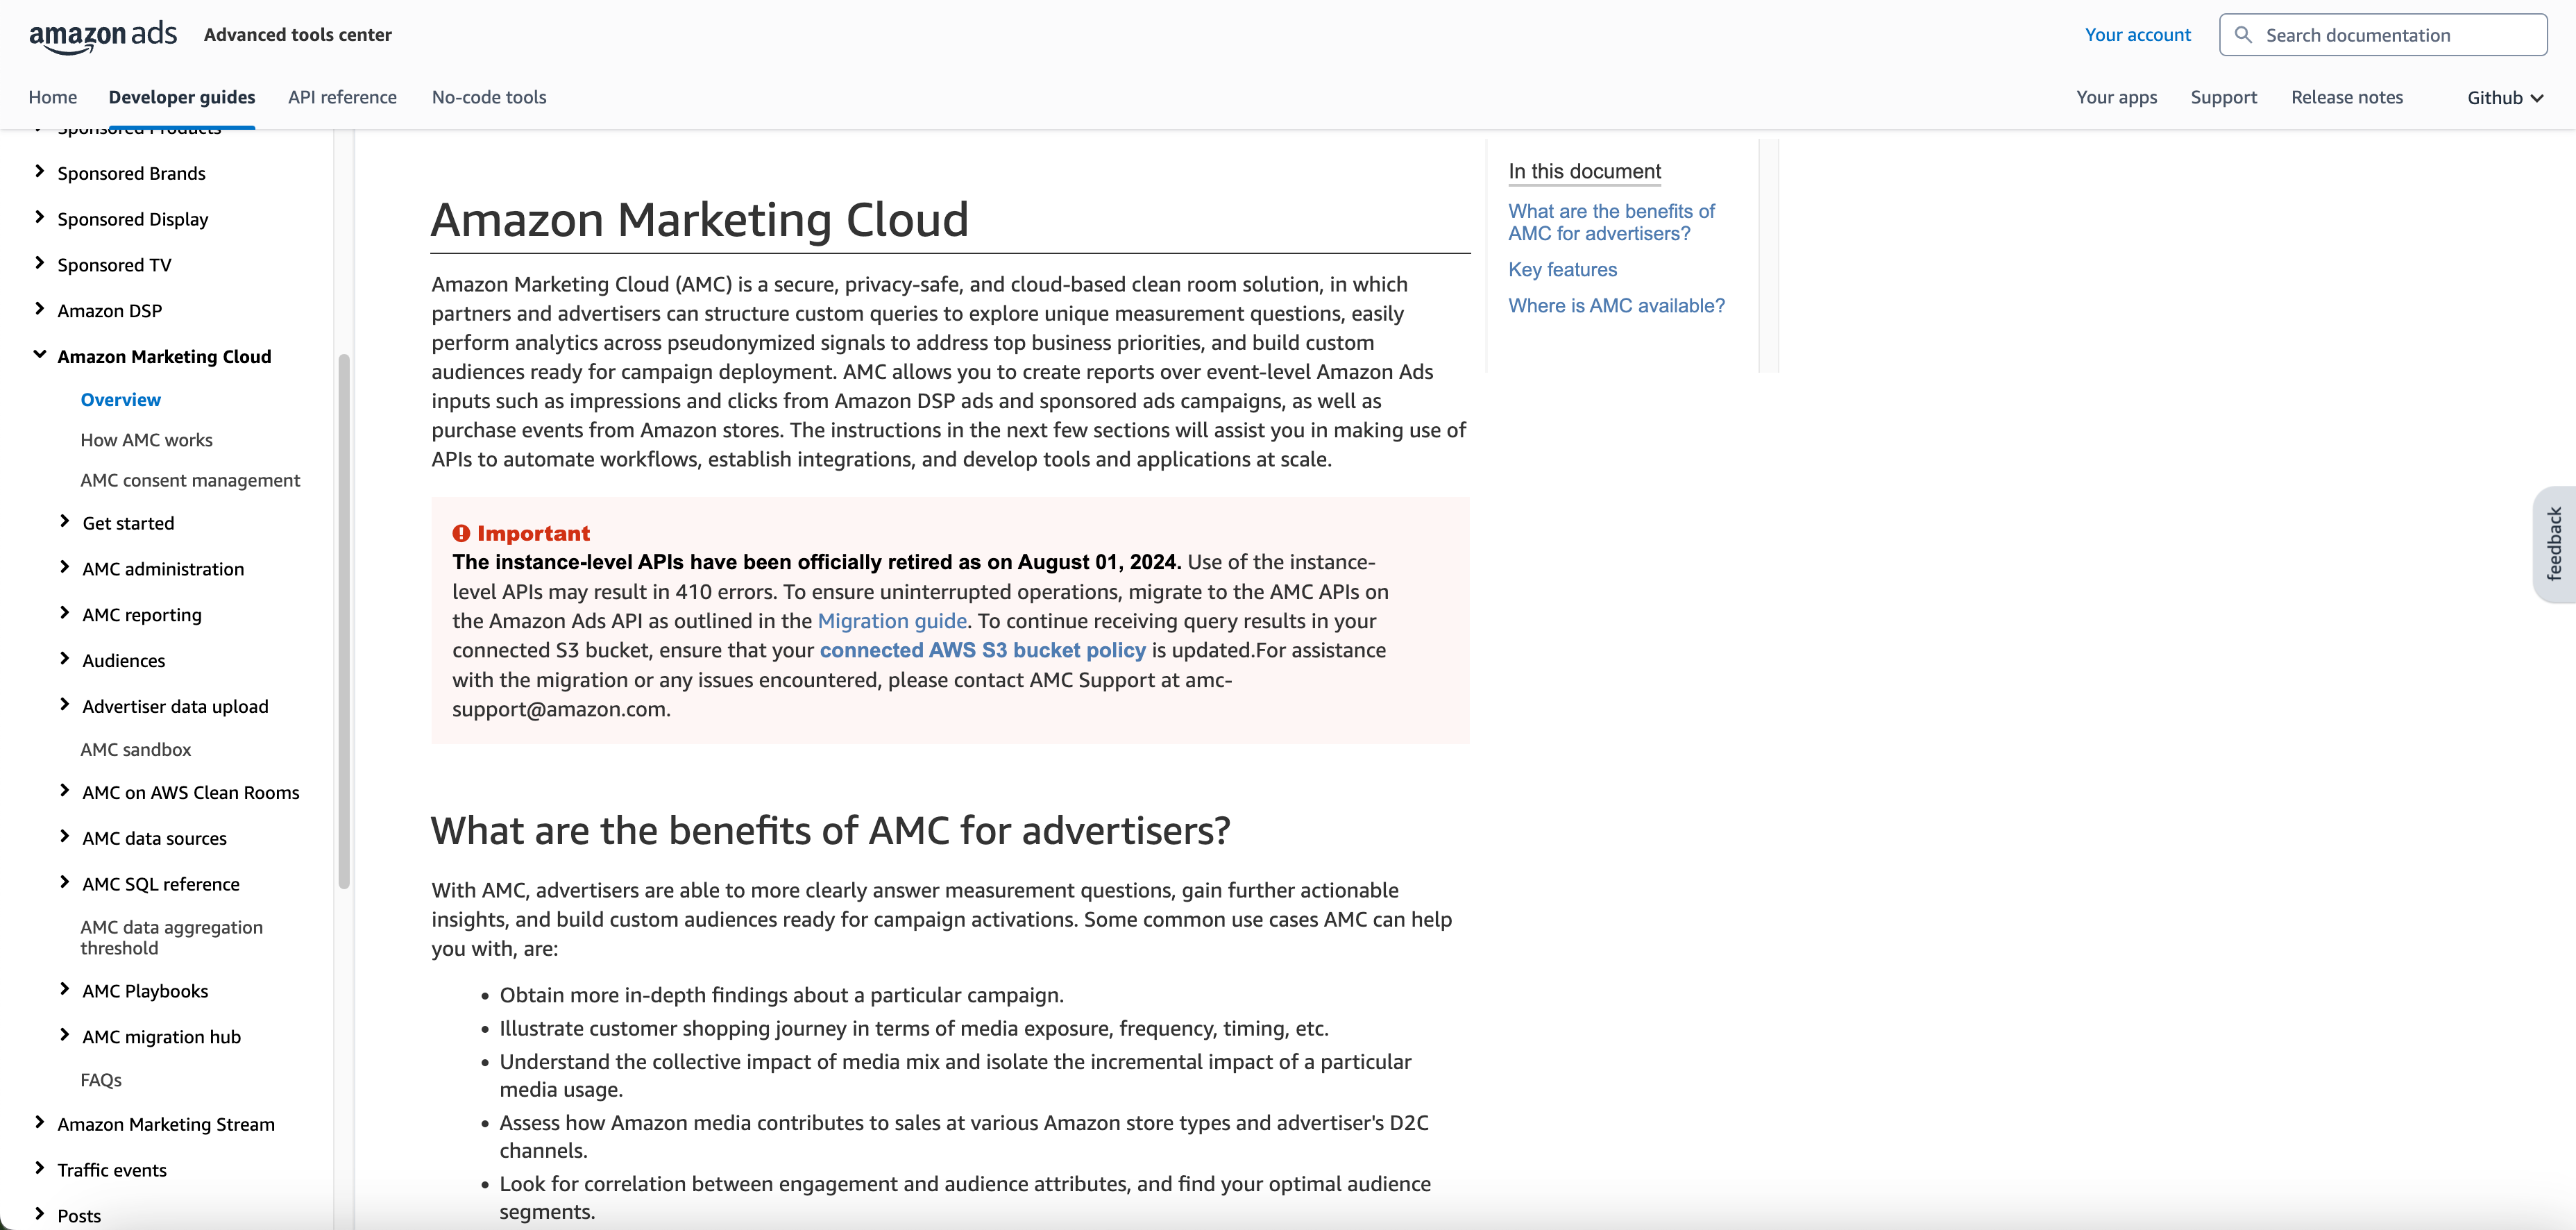Click the Amazon Marketing Cloud page heading
This screenshot has height=1230, width=2576.
699,220
